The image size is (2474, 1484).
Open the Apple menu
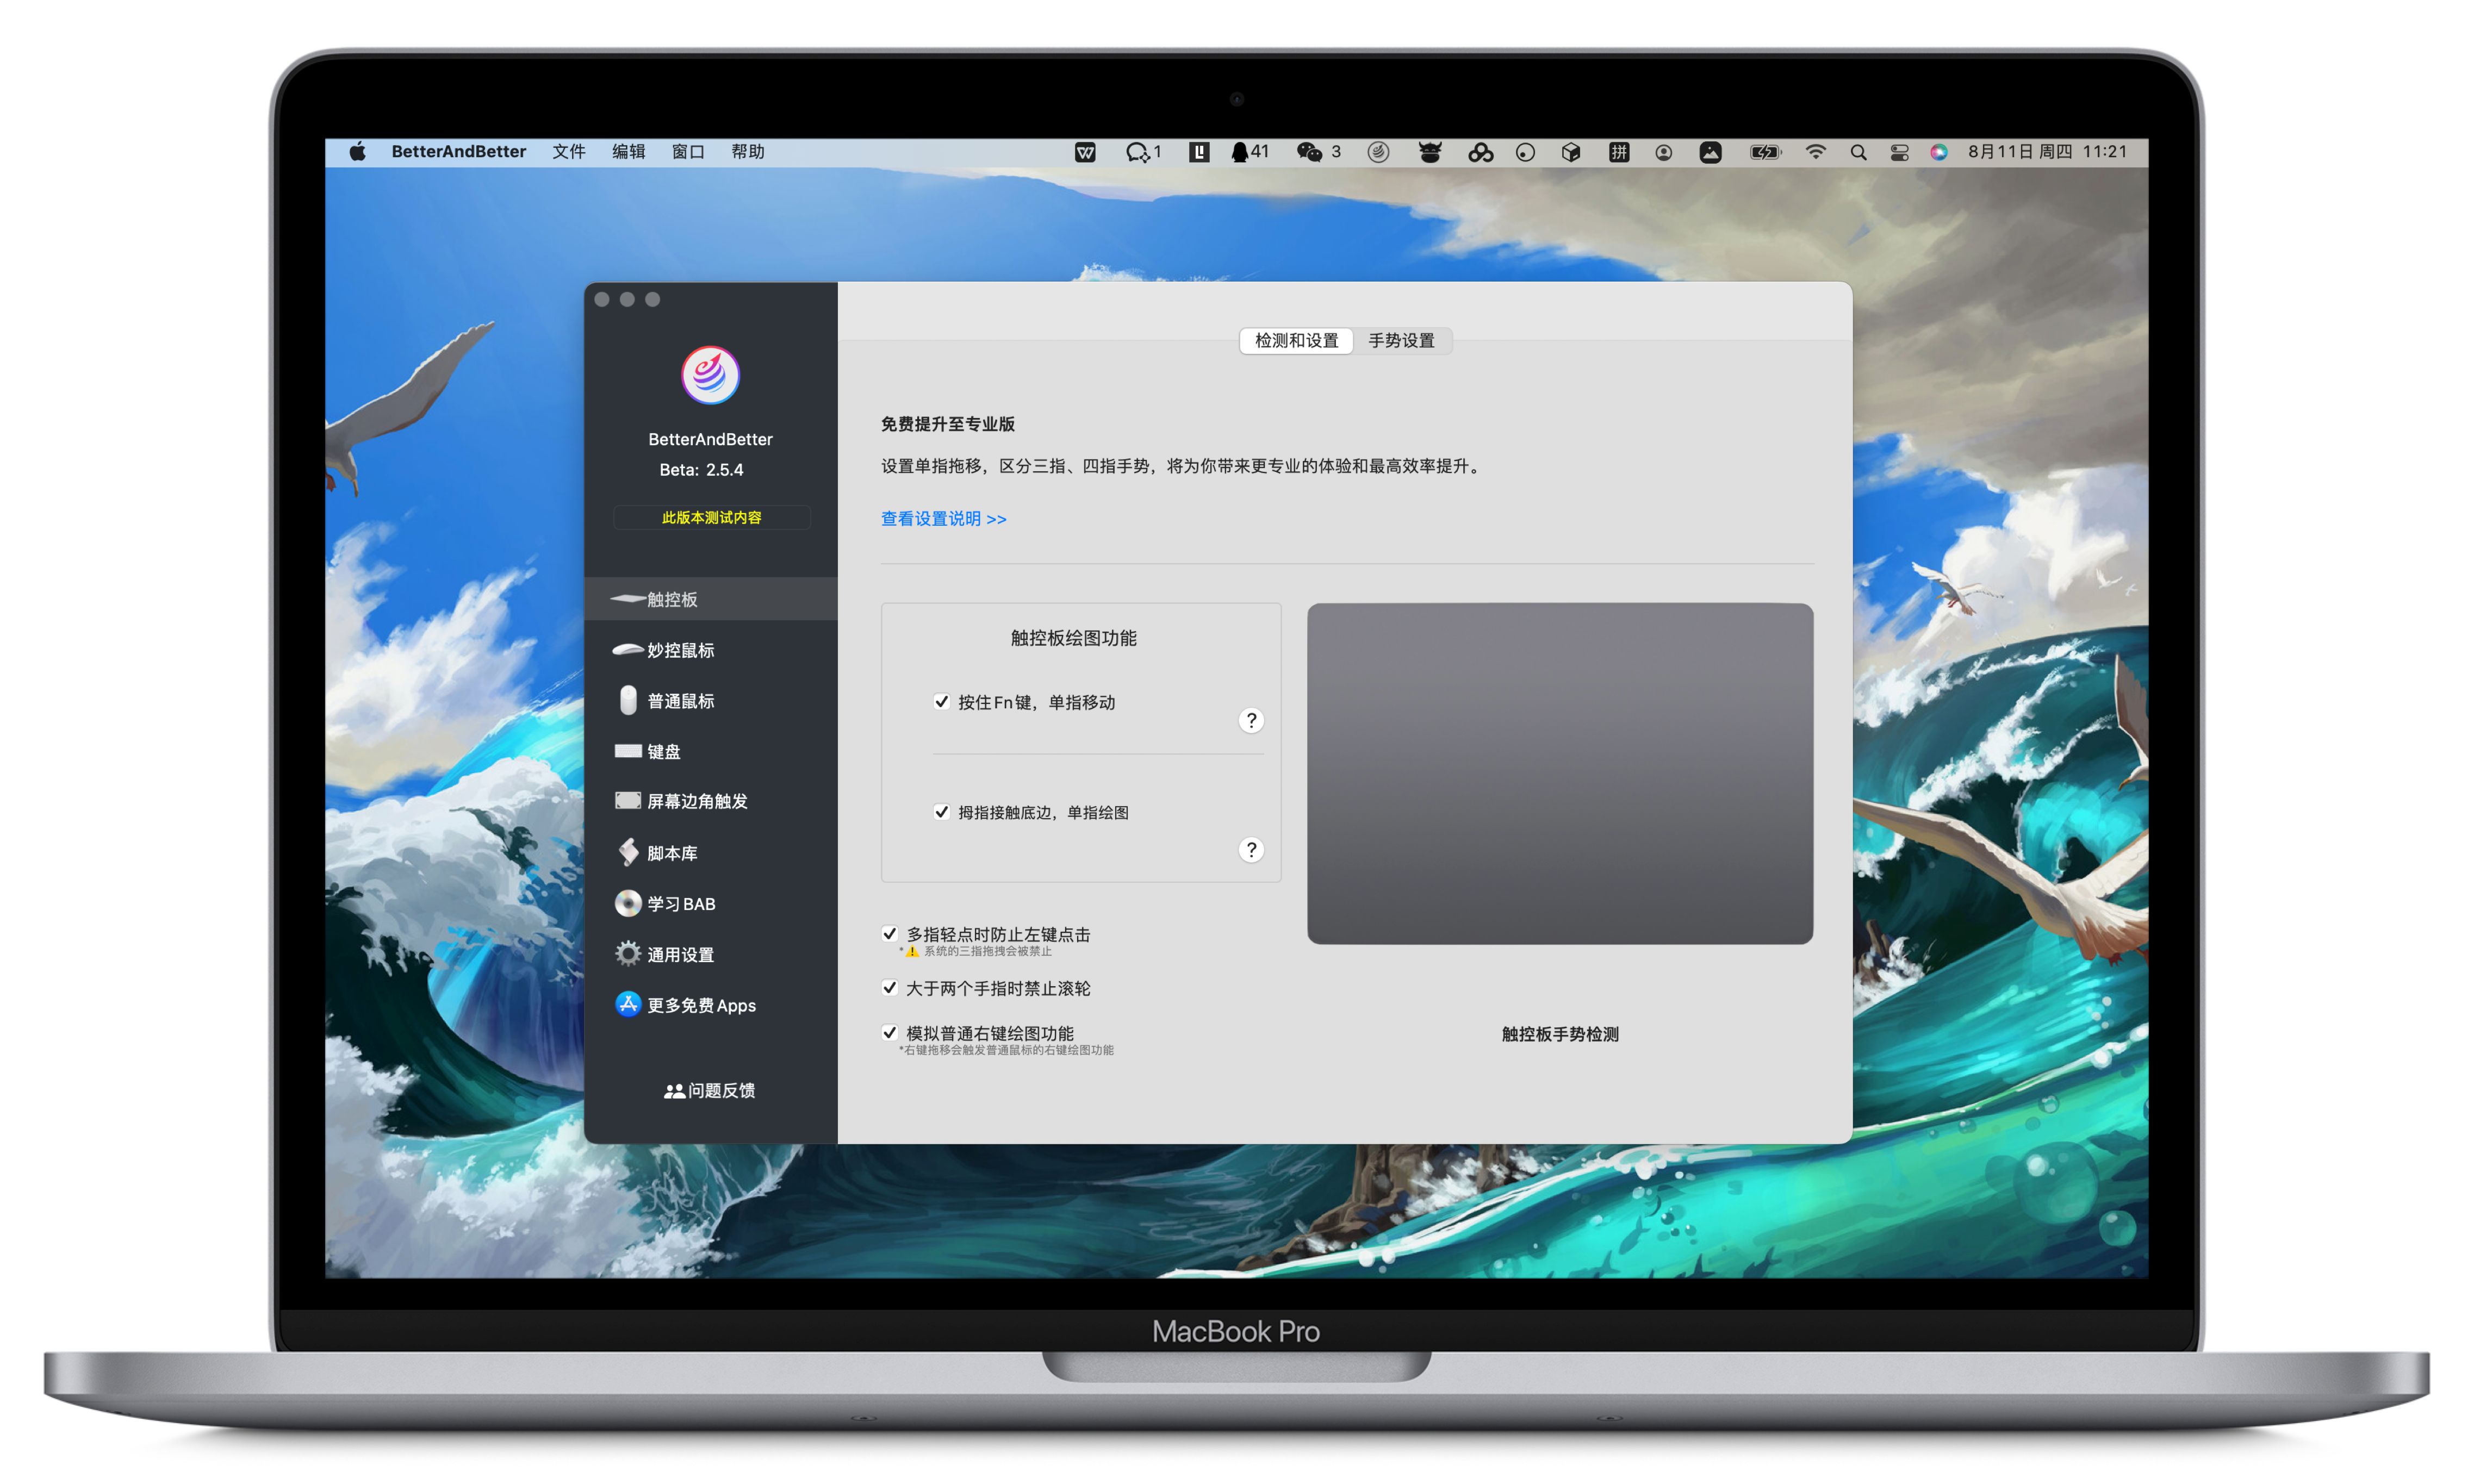coord(357,152)
